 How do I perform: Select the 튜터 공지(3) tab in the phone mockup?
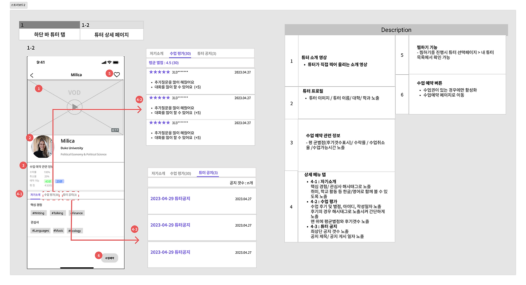[70, 195]
